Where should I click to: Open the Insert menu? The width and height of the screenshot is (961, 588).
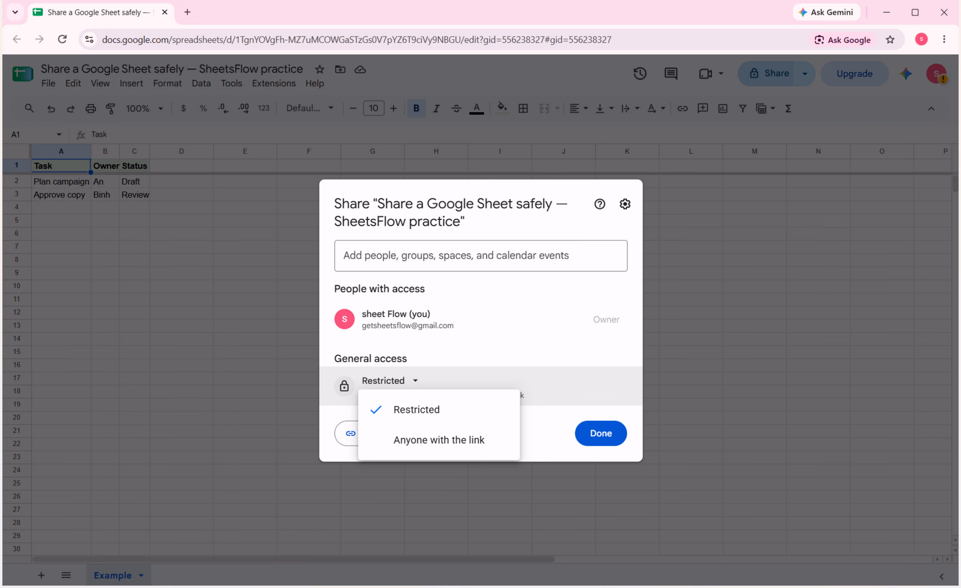[x=131, y=83]
